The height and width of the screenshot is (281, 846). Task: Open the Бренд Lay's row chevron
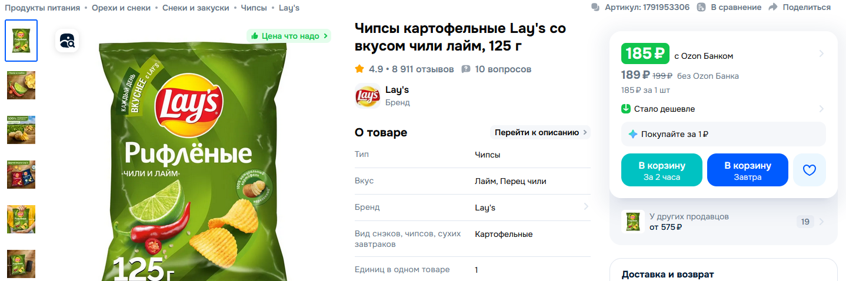(x=586, y=207)
